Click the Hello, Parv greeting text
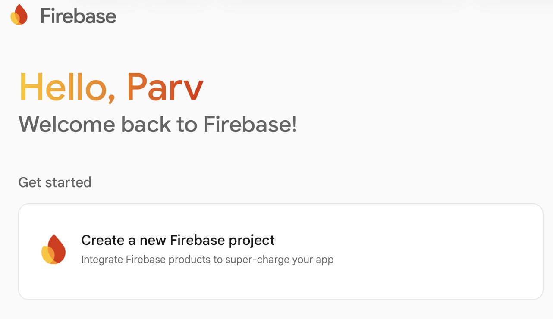The height and width of the screenshot is (319, 553). pos(110,87)
